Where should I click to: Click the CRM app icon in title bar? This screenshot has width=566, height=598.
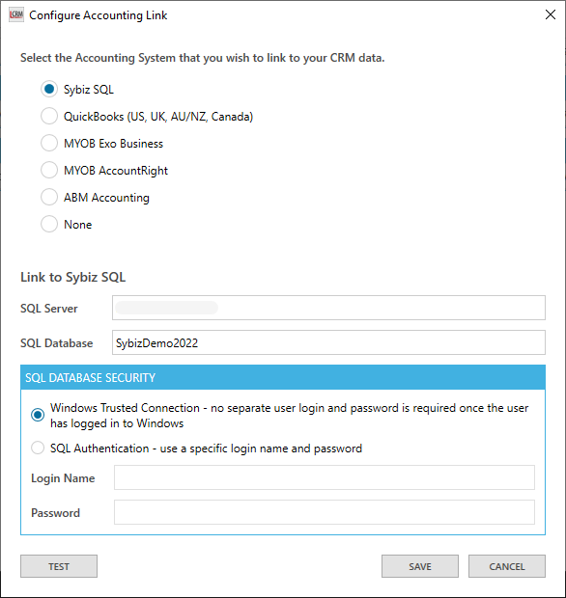point(16,14)
